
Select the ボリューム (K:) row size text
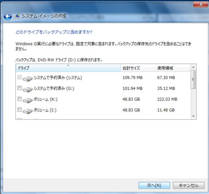coord(131,99)
